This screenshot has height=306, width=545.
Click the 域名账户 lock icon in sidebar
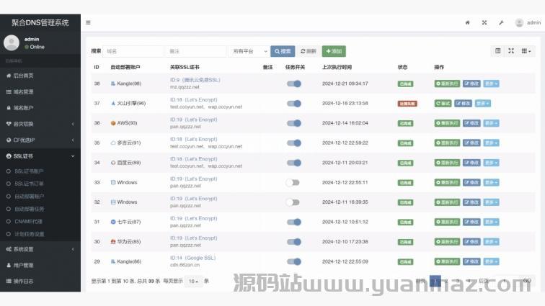point(9,108)
